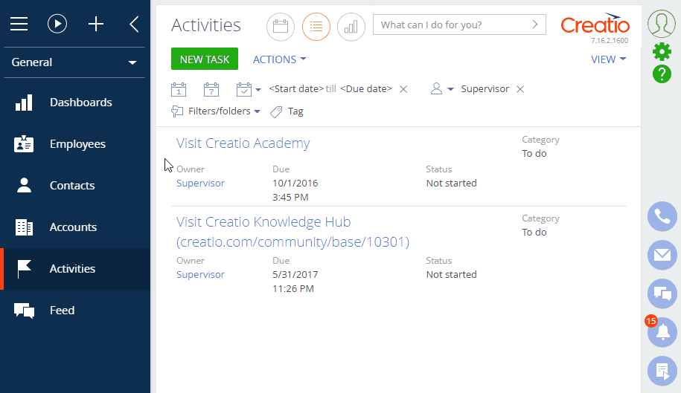Switch to analytics chart view
The height and width of the screenshot is (393, 681).
point(351,27)
